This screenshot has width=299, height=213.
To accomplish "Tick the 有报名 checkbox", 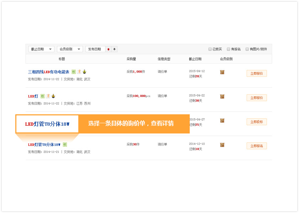I will pos(229,49).
